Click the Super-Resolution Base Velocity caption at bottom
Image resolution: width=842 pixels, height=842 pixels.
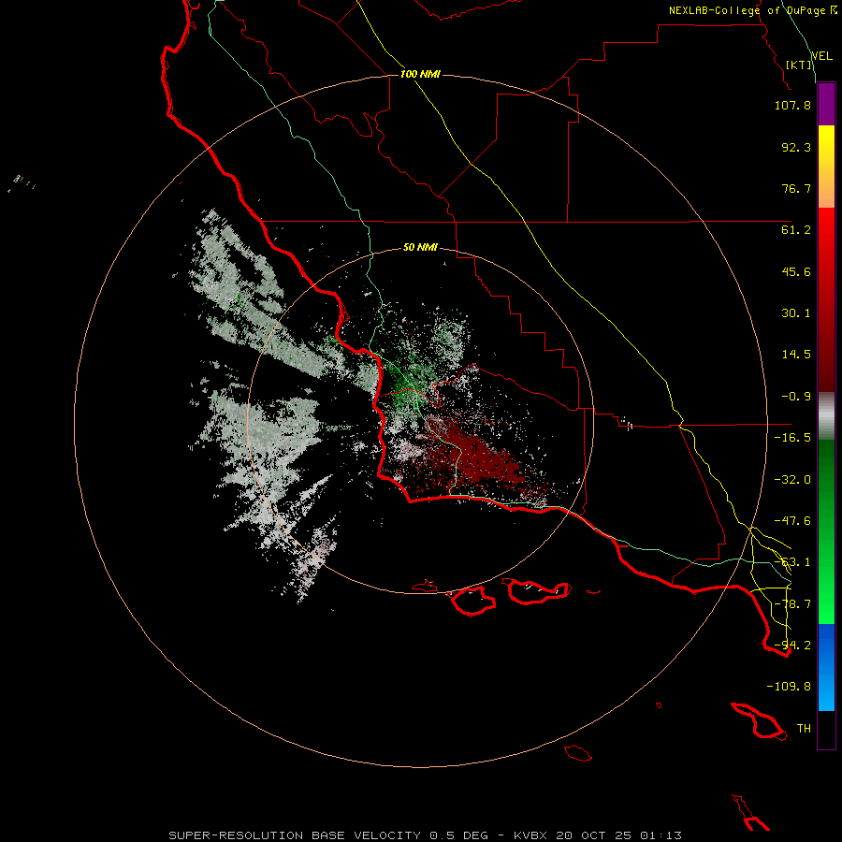point(426,835)
